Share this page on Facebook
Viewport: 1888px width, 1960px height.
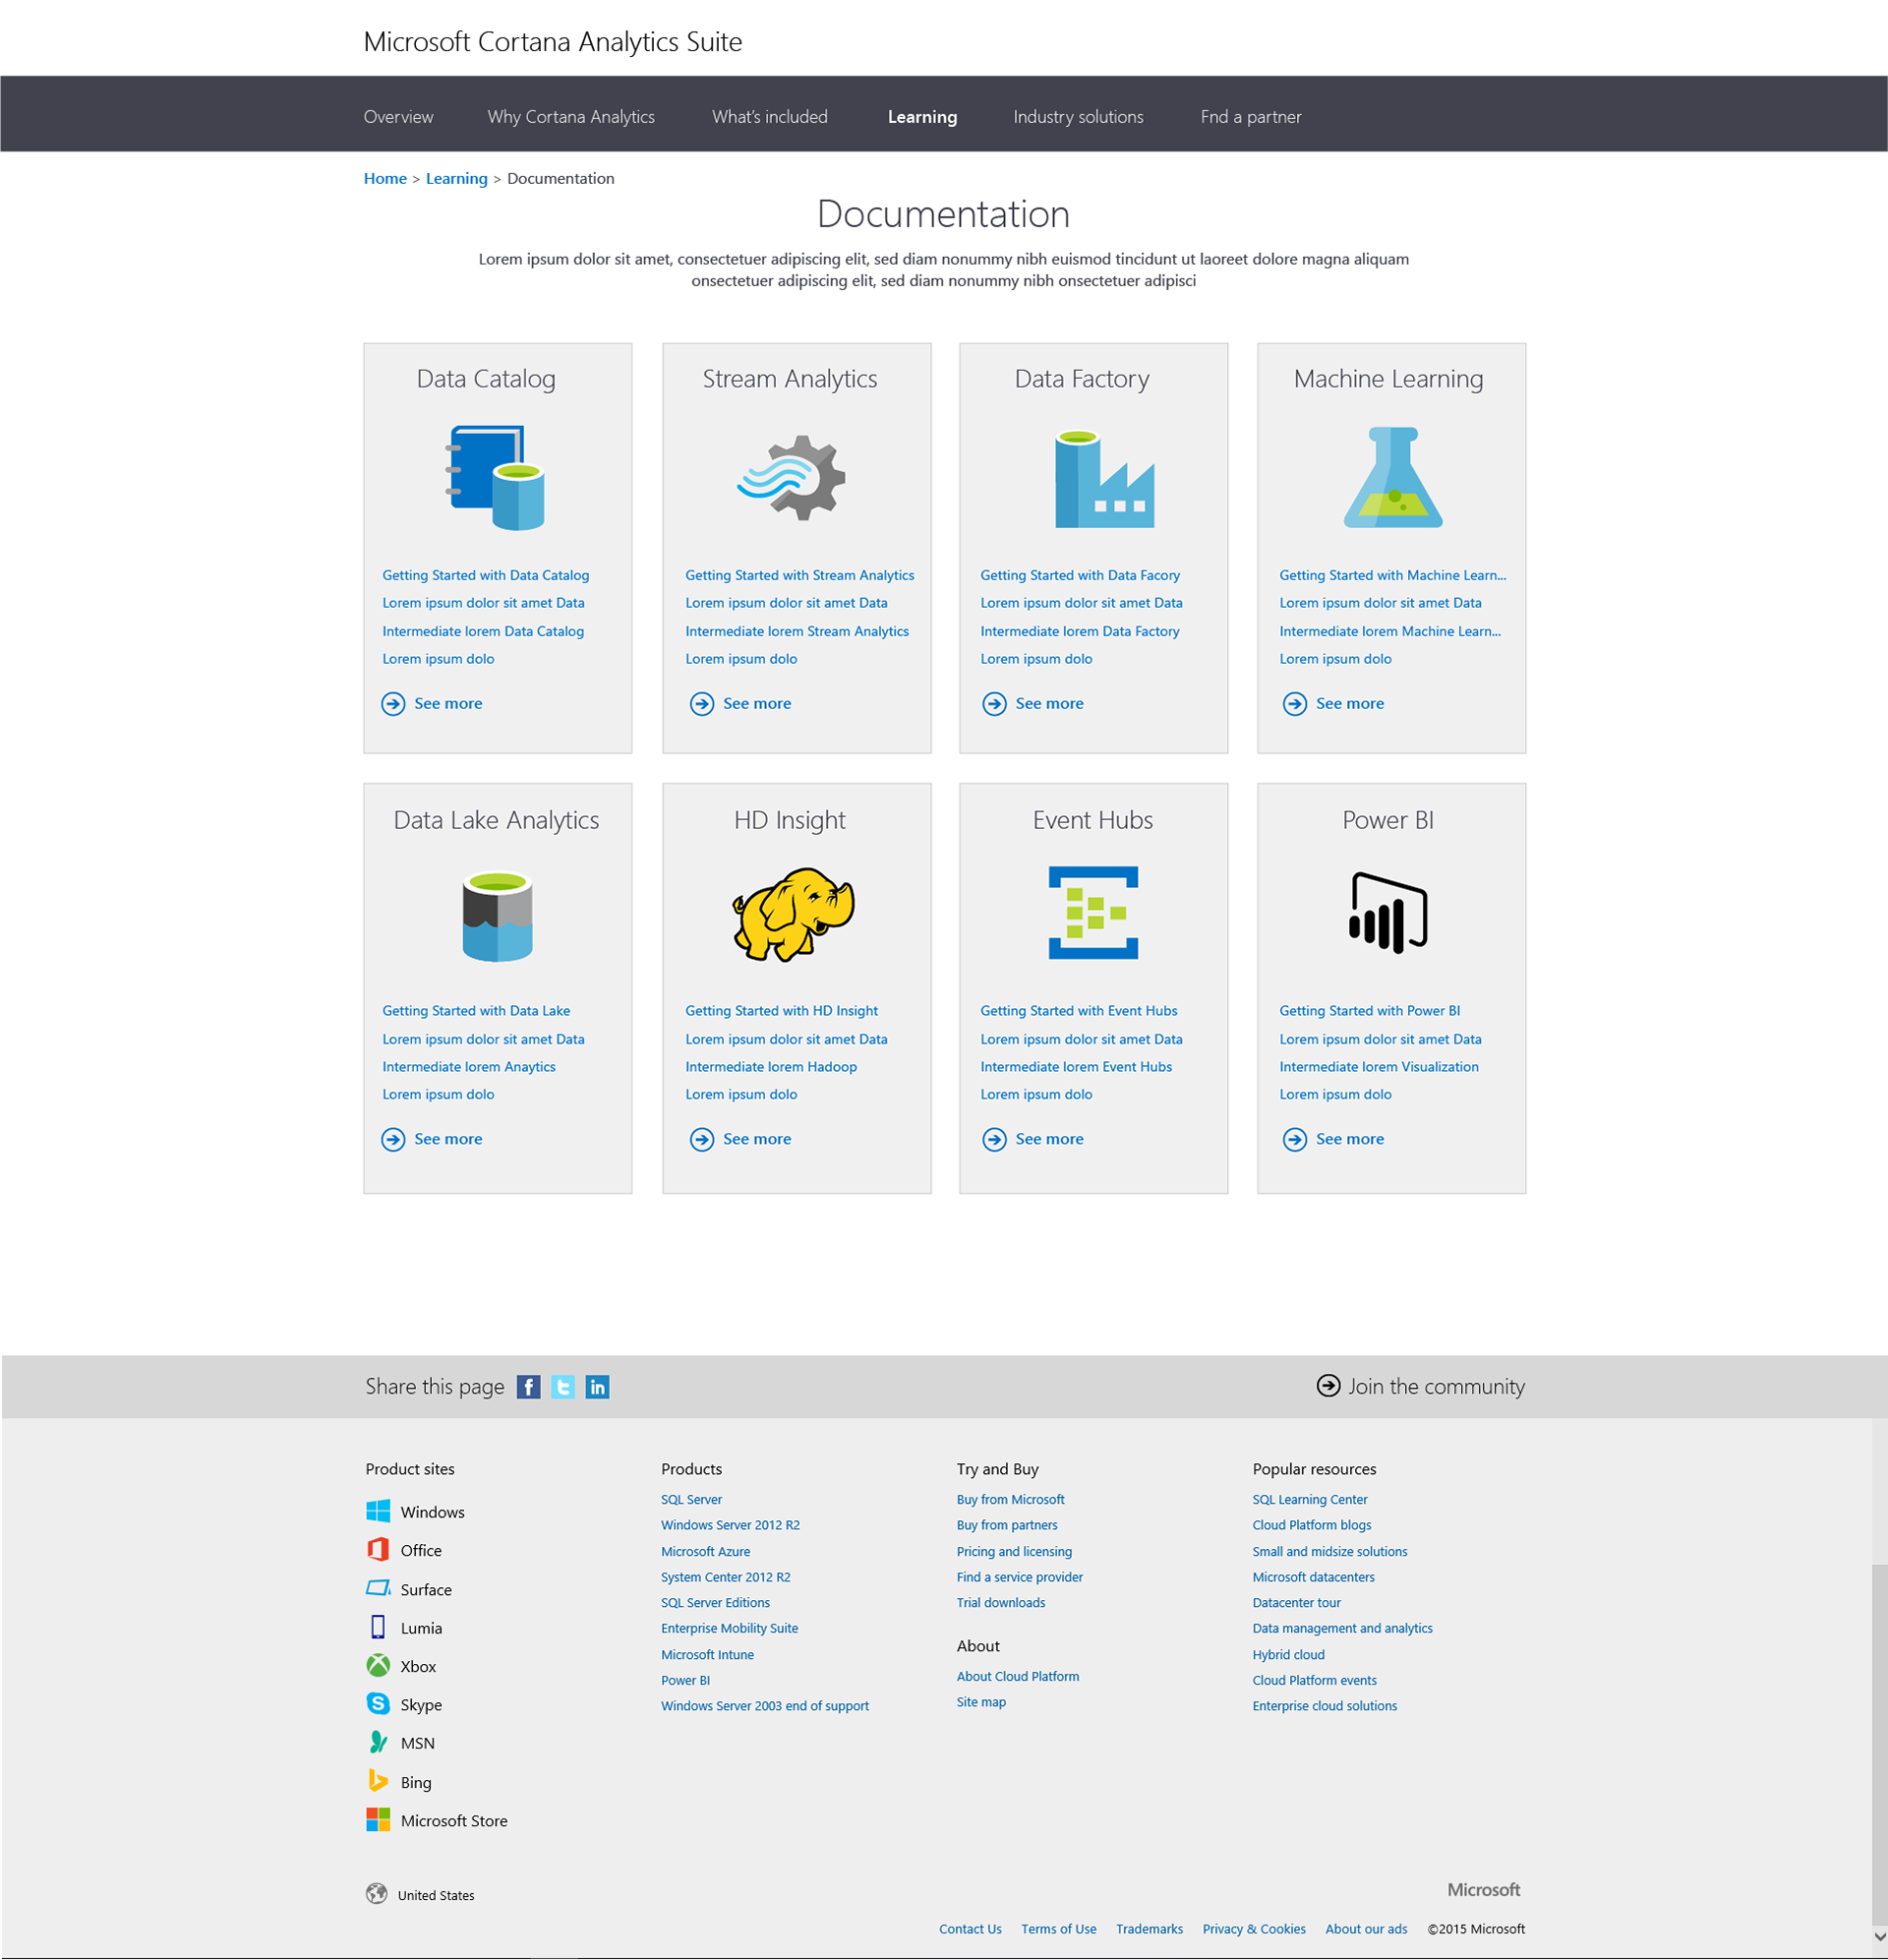click(528, 1387)
